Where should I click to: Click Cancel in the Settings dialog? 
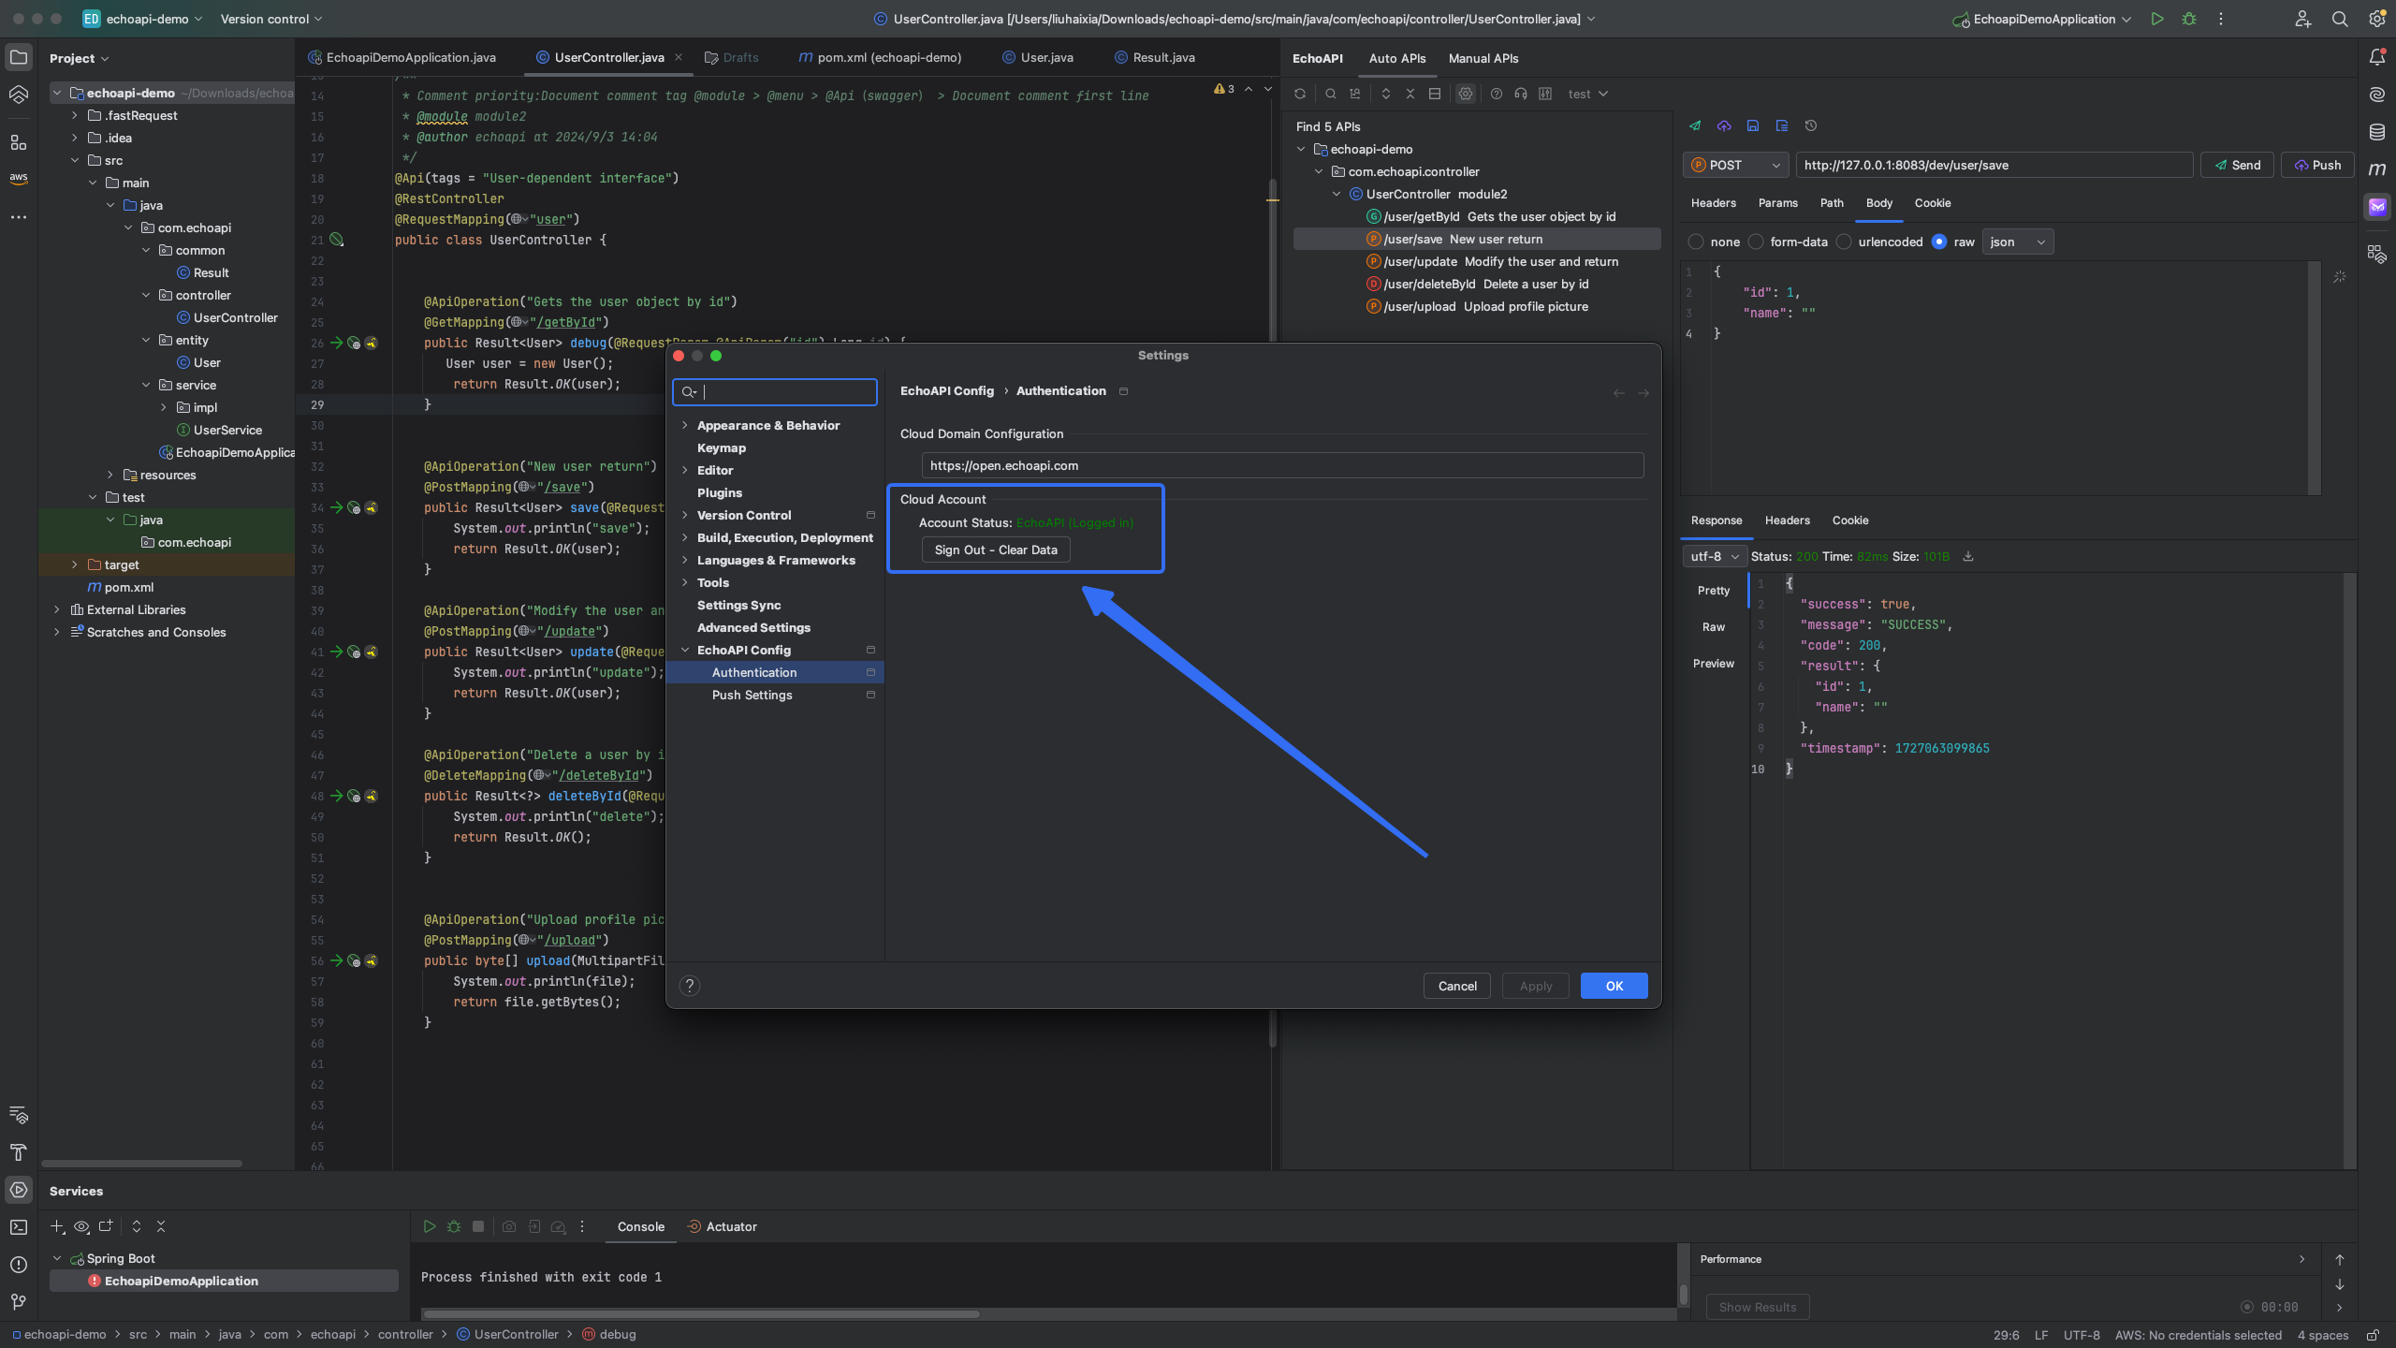1456,986
